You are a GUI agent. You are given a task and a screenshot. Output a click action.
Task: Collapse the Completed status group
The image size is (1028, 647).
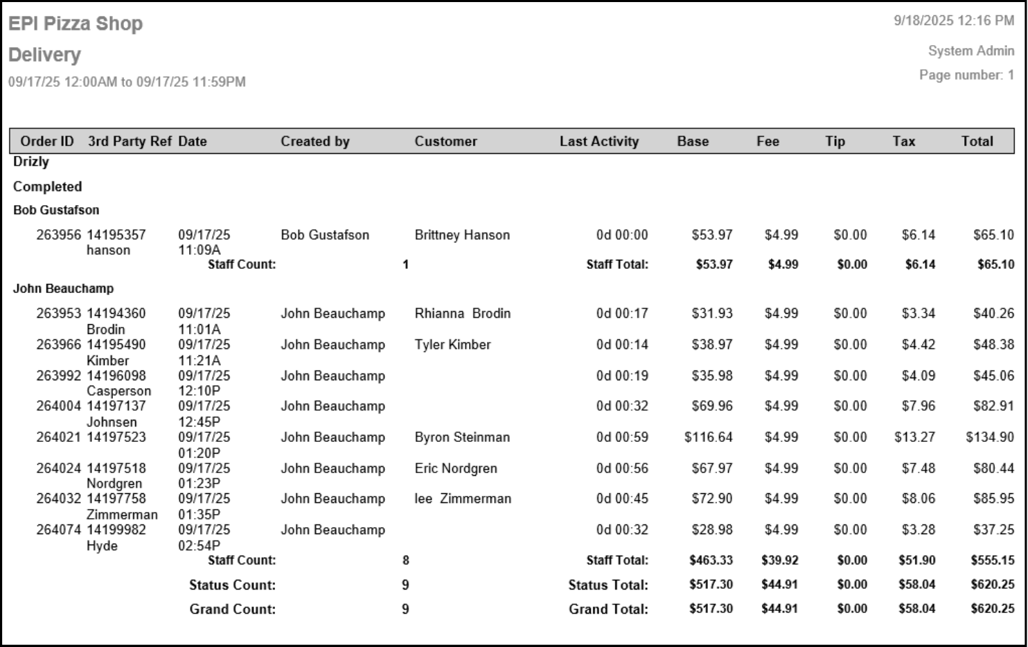47,186
